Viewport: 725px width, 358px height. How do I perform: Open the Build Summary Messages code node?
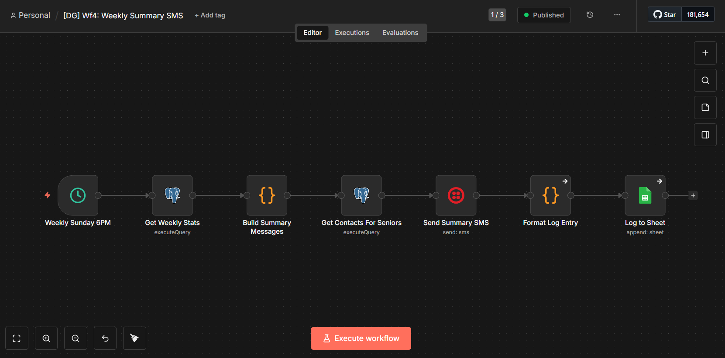point(267,195)
